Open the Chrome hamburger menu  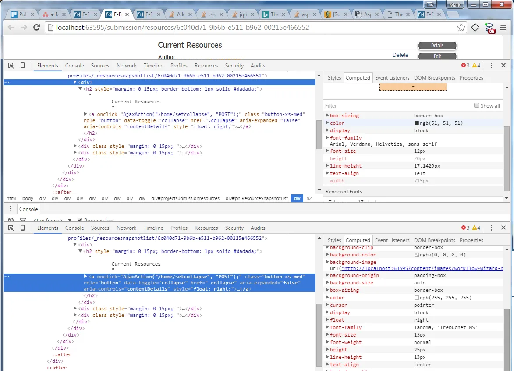pyautogui.click(x=503, y=28)
